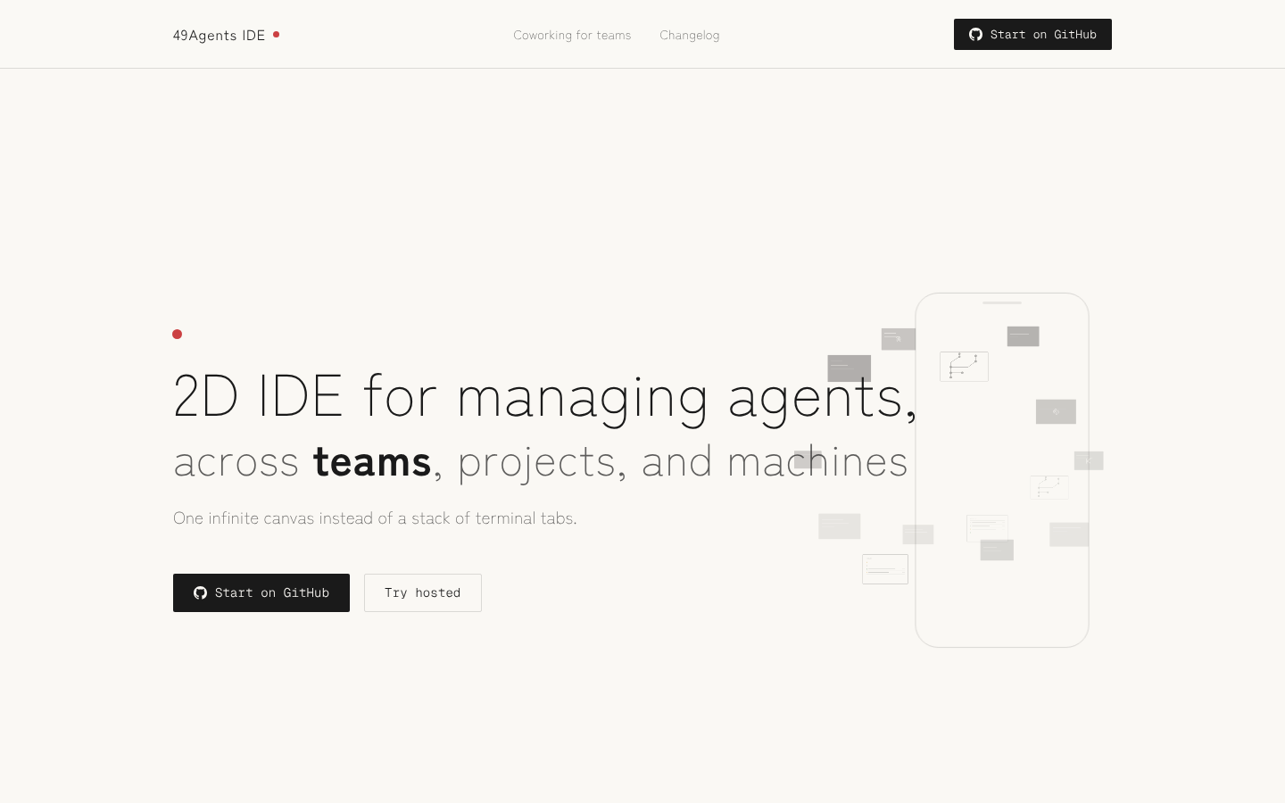The image size is (1285, 803).
Task: Open the Coworking for teams page
Action: (x=572, y=35)
